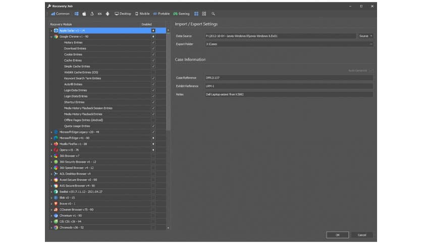Image resolution: width=422 pixels, height=244 pixels.
Task: Click the Case Reference field
Action: click(289, 78)
